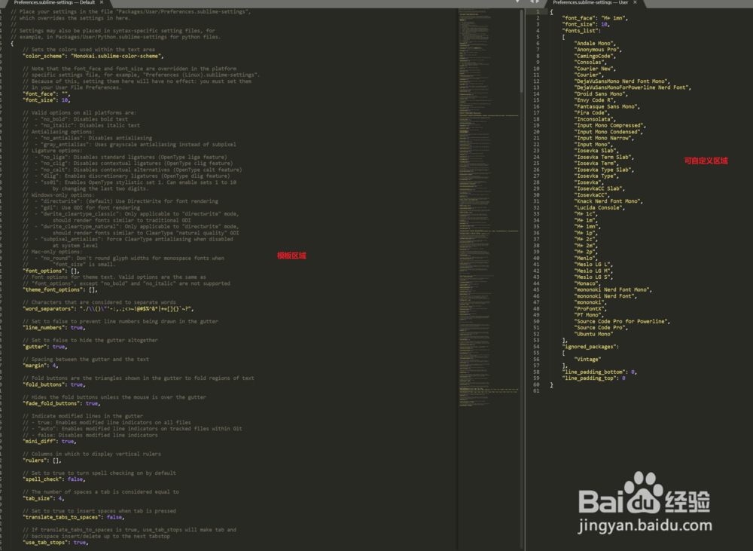Click the "Vintage" package entry
This screenshot has height=551, width=753.
[587, 360]
